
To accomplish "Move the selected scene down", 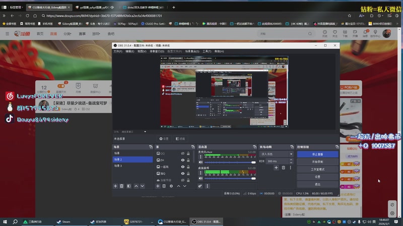I will tap(142, 186).
